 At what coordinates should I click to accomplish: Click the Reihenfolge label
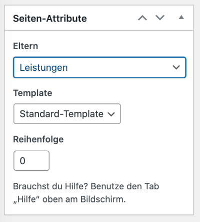[38, 140]
